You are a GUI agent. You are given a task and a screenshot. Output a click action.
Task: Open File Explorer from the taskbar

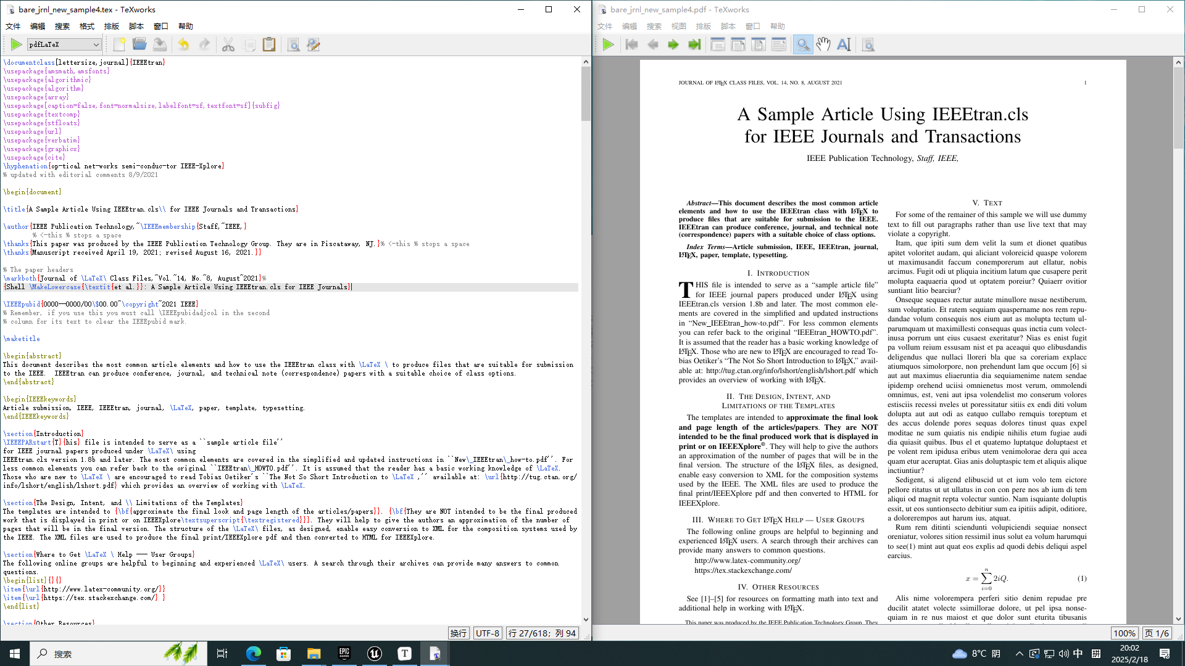coord(314,654)
